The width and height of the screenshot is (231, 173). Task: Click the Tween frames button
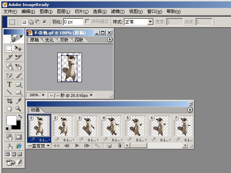point(98,146)
